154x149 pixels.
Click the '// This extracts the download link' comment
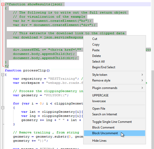pos(69,33)
